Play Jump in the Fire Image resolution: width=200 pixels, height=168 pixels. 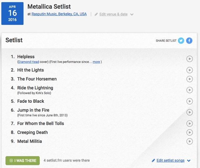tap(189, 112)
